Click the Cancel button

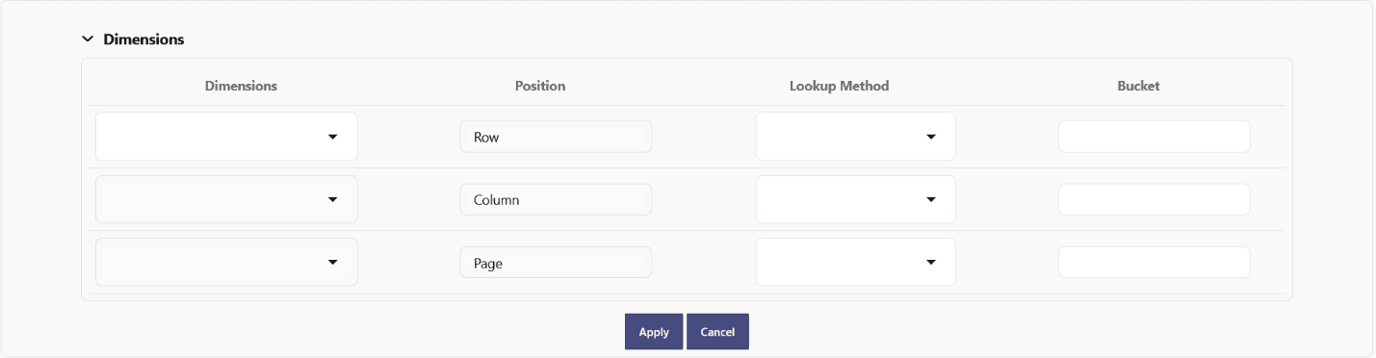(x=717, y=331)
